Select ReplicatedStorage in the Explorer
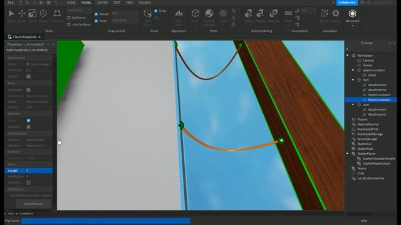This screenshot has height=225, width=401. pyautogui.click(x=370, y=134)
